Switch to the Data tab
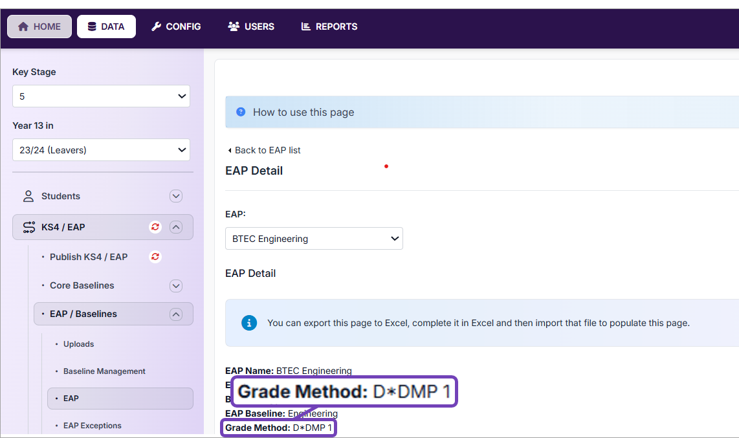 [106, 27]
